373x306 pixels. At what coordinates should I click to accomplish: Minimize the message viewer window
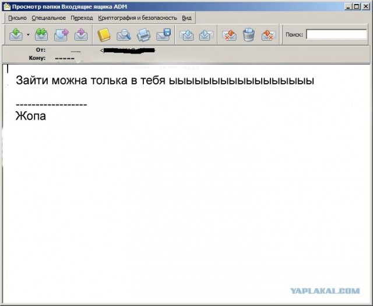pos(349,6)
